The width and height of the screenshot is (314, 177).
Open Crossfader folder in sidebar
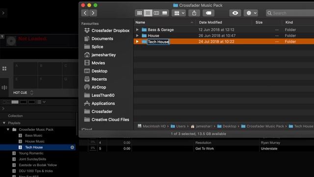[98, 112]
